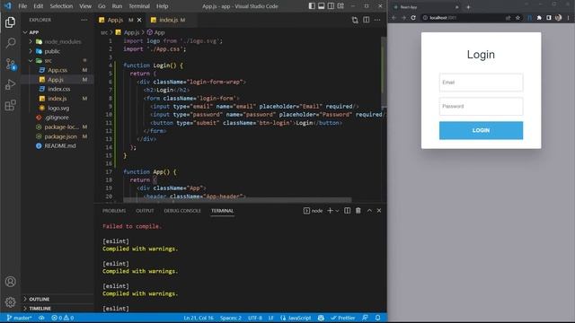Toggle secondary side bar layout icon
The height and width of the screenshot is (323, 575).
tap(332, 6)
